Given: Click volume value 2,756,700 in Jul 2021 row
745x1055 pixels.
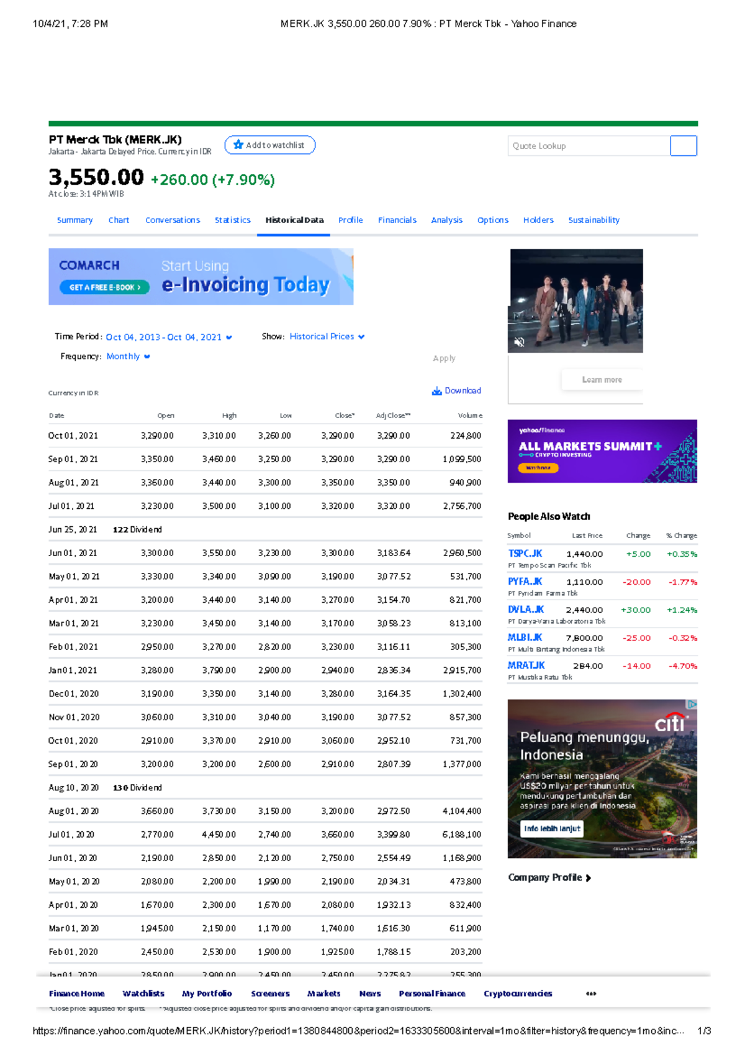Looking at the screenshot, I should click(462, 506).
